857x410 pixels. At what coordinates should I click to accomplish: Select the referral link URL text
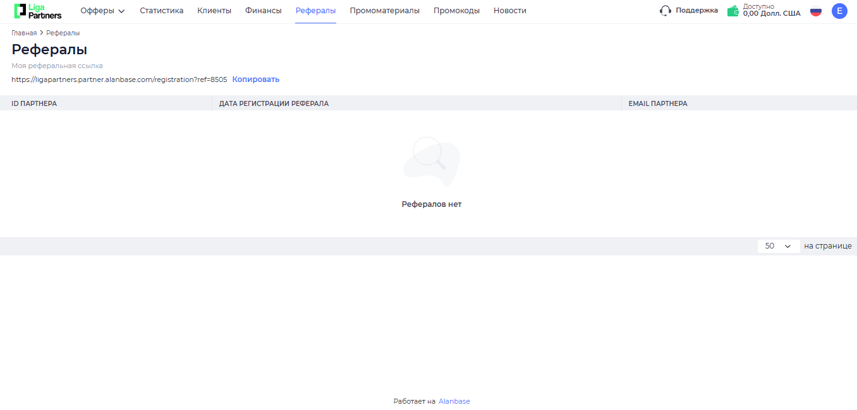119,79
